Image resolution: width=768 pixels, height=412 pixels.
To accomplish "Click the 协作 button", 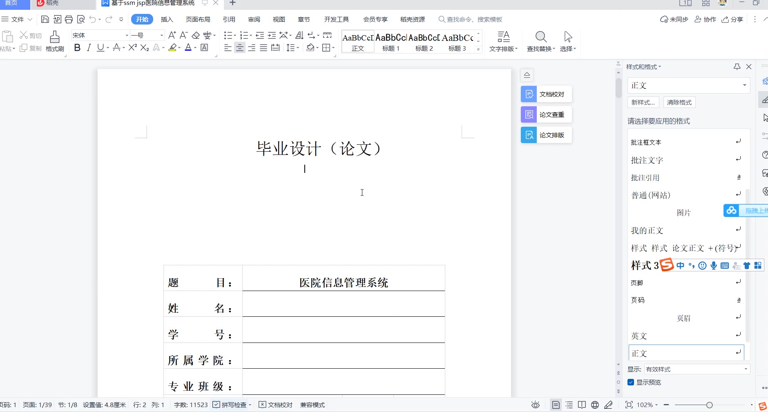I will point(705,19).
